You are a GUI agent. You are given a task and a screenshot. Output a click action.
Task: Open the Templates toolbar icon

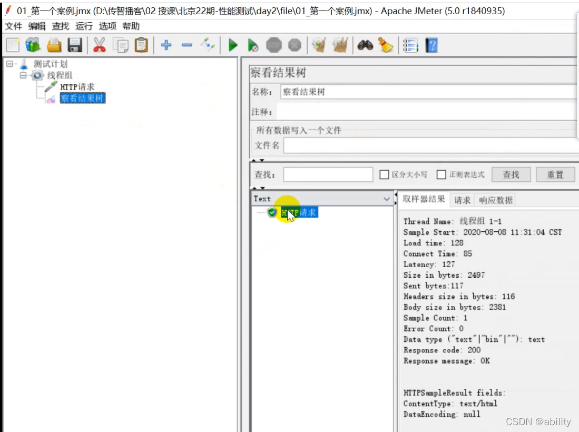tap(33, 45)
